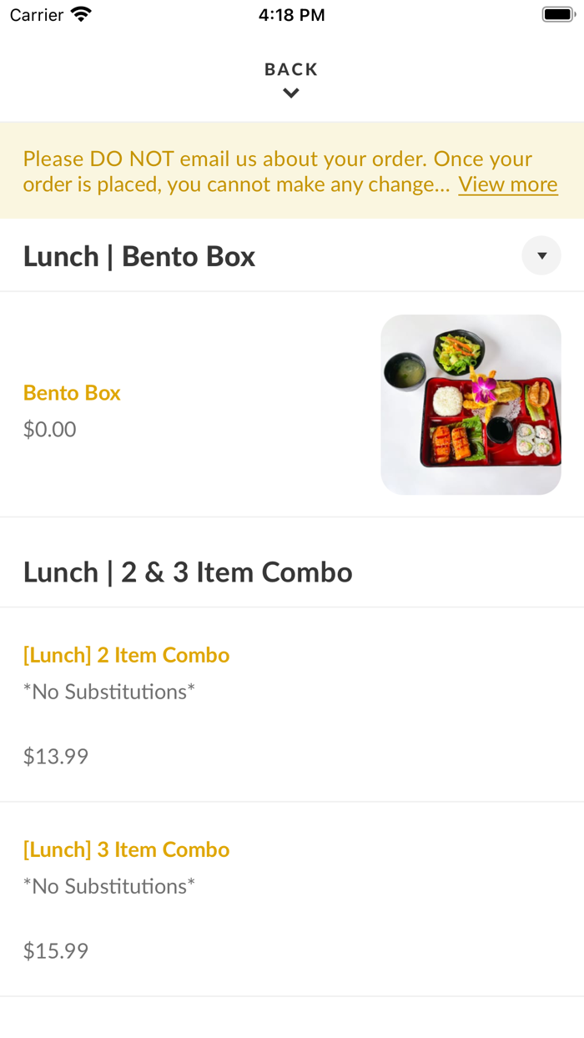584x1038 pixels.
Task: Tap the Wi-Fi icon in status bar
Action: point(81,14)
